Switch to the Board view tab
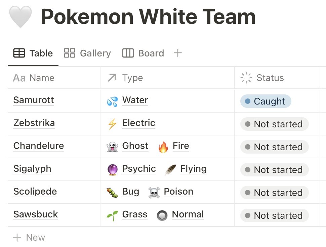Screen dimensions: 326x247 tap(142, 53)
